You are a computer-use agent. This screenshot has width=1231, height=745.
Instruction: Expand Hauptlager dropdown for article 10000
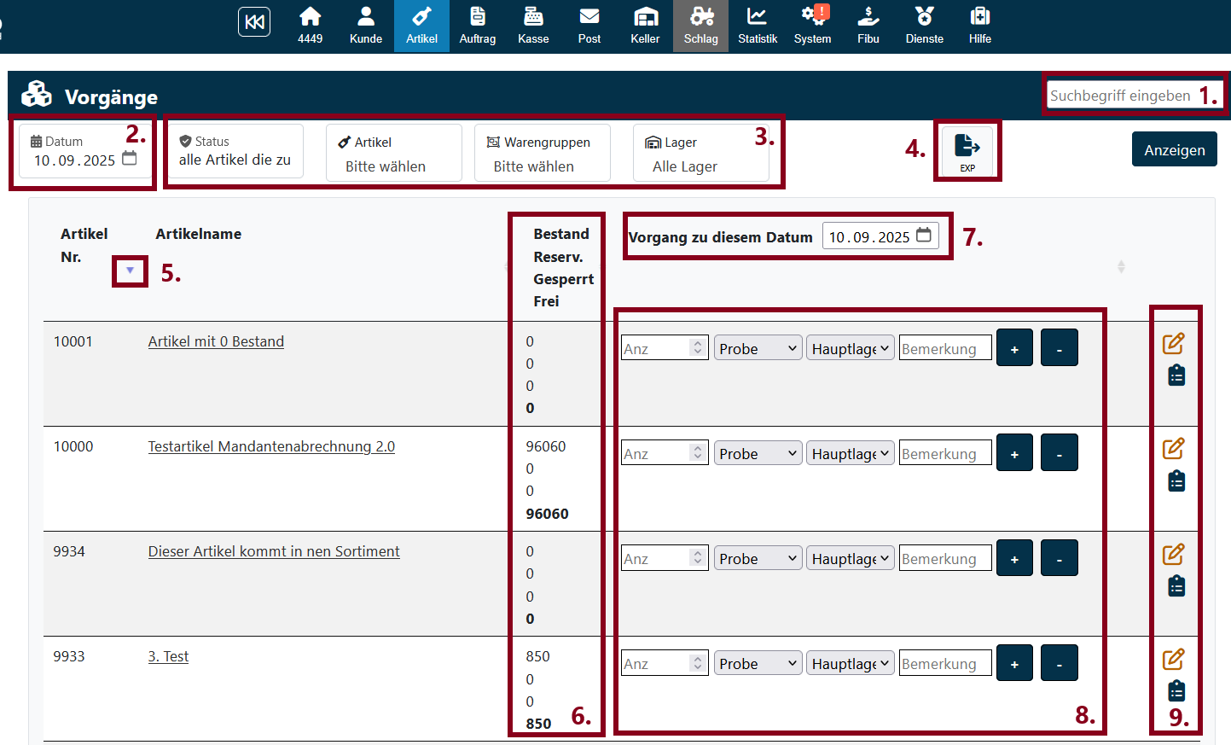click(x=850, y=453)
